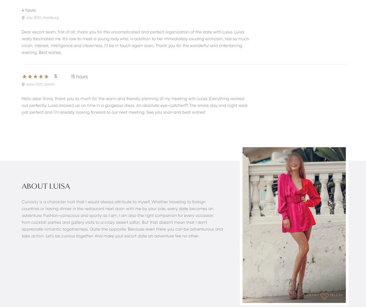The width and height of the screenshot is (366, 307).
Task: Click the Escort Deluxe watermark logo
Action: point(324,295)
